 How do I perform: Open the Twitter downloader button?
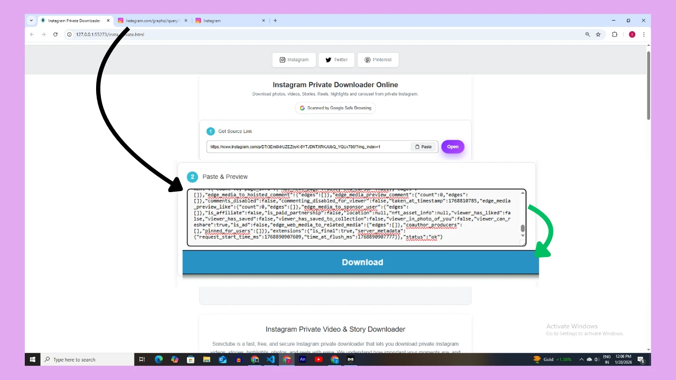(x=336, y=60)
